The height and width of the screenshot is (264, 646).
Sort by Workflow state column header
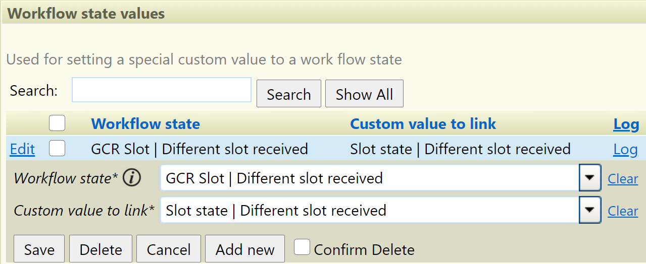(145, 124)
